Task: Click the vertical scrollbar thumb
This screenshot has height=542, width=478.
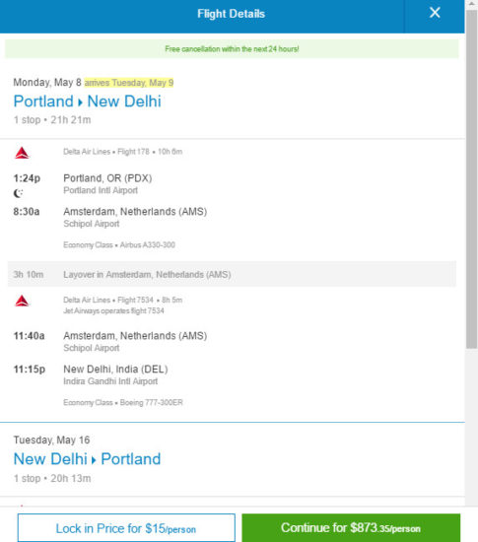Action: click(471, 179)
